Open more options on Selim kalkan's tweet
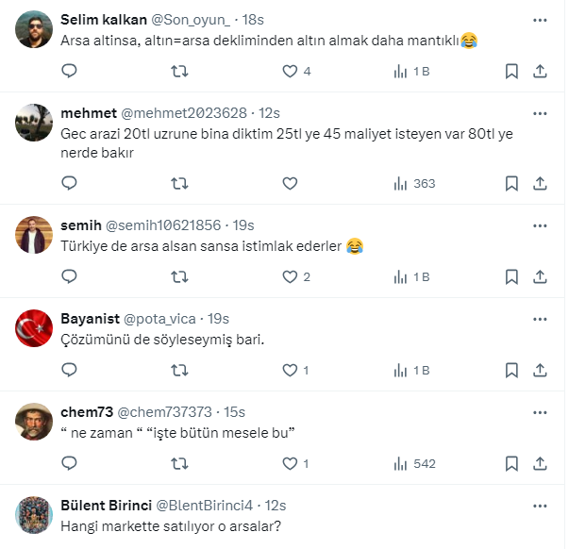Image resolution: width=569 pixels, height=549 pixels. point(539,19)
